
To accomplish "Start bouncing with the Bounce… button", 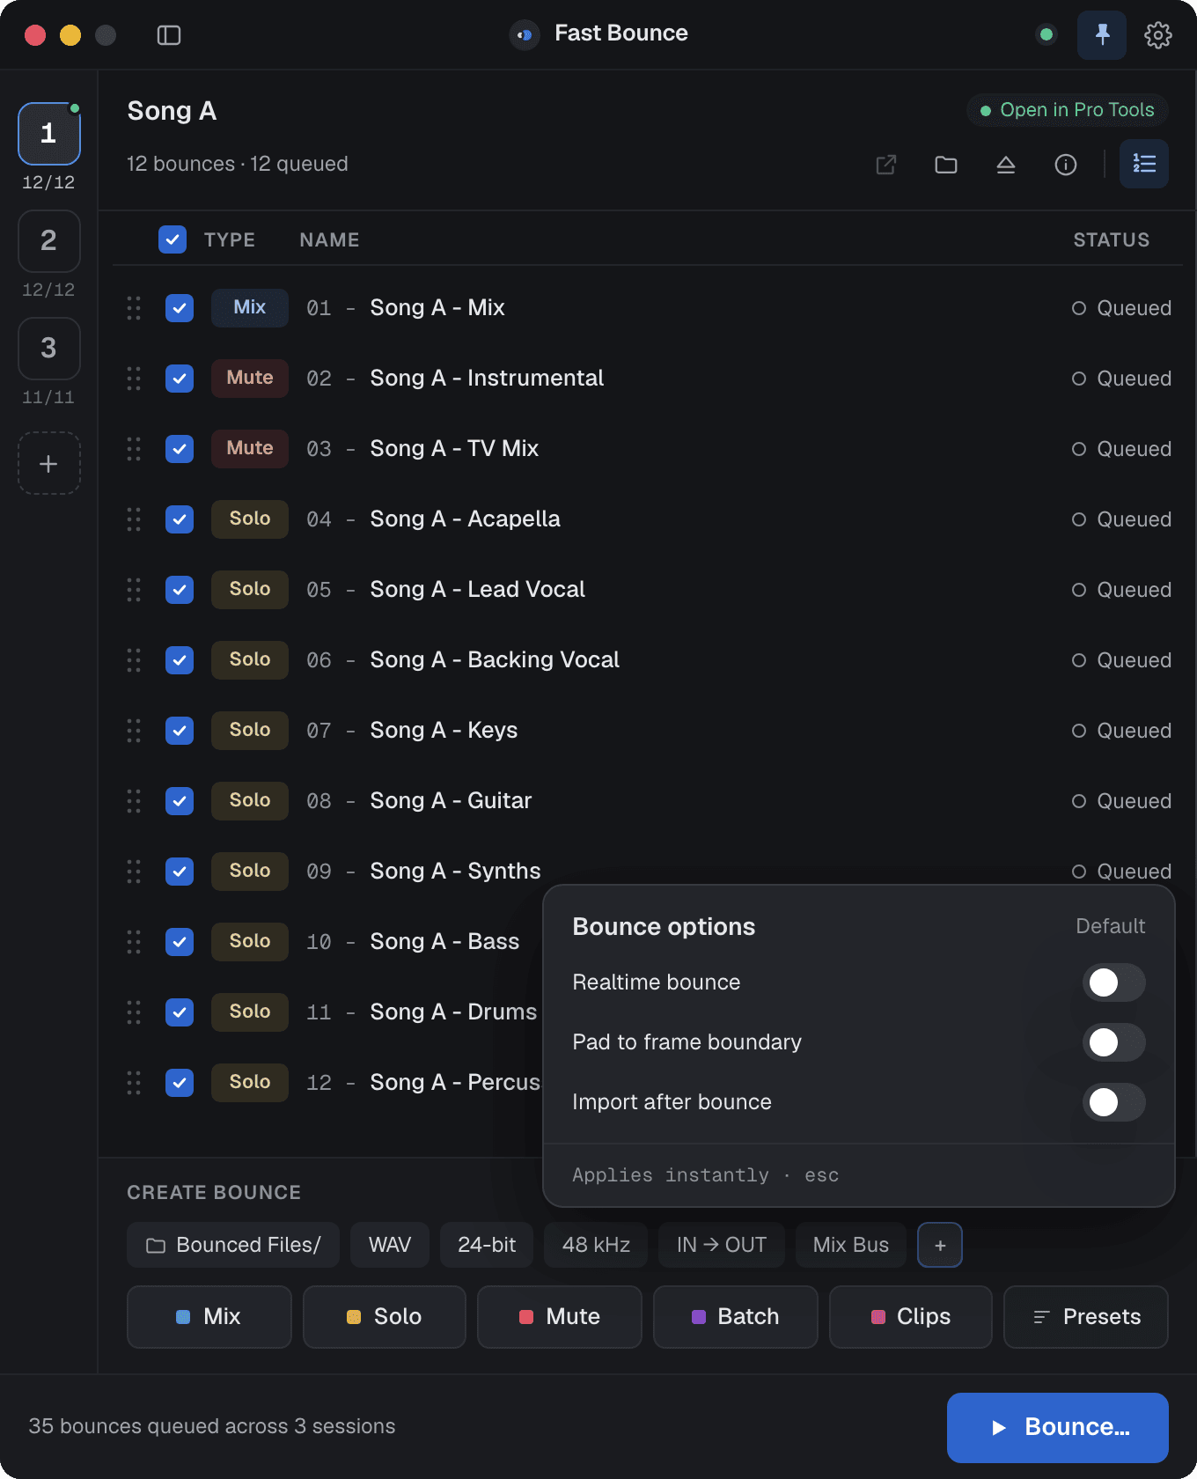I will tap(1058, 1428).
